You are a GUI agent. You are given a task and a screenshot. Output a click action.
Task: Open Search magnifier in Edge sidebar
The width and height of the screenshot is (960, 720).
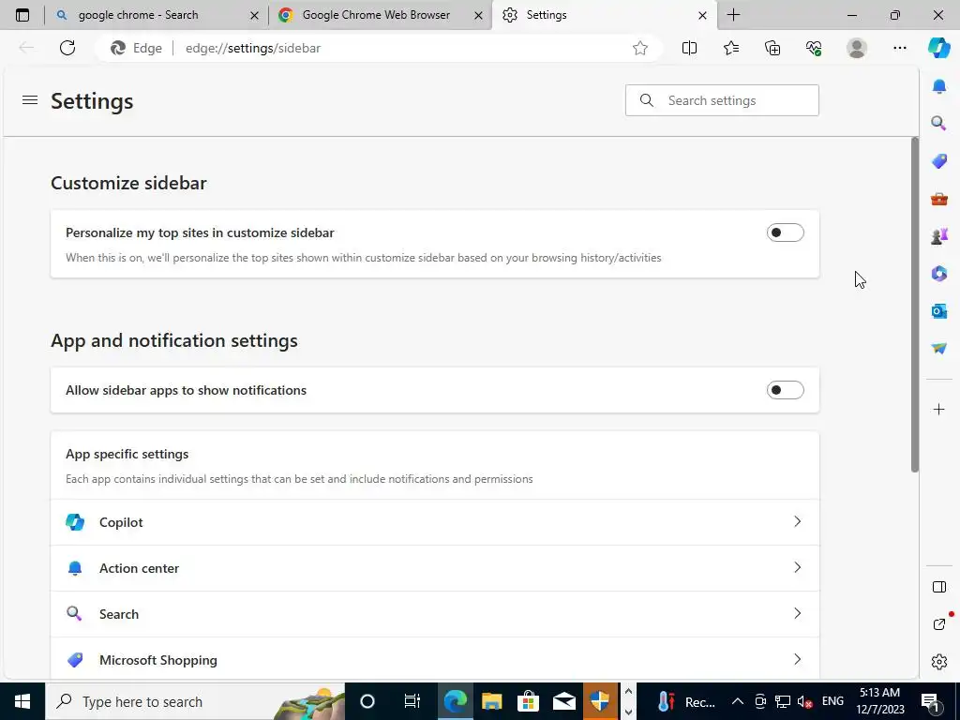938,124
